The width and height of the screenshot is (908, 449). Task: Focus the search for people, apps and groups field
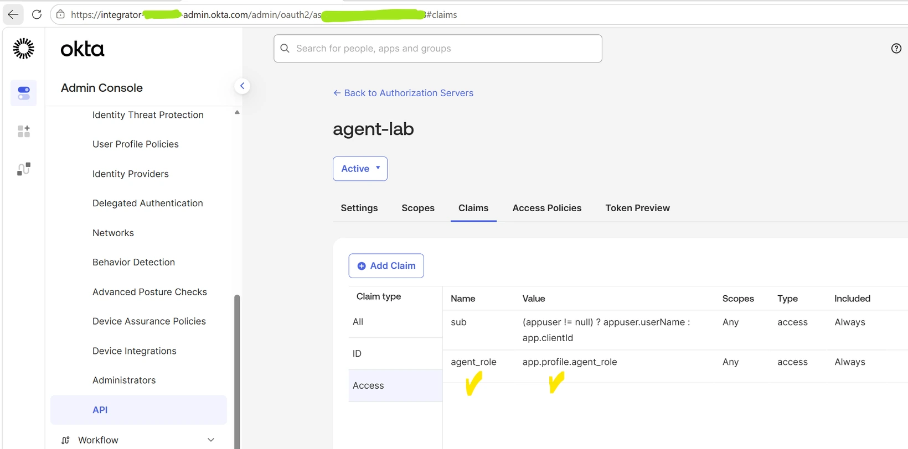point(437,49)
